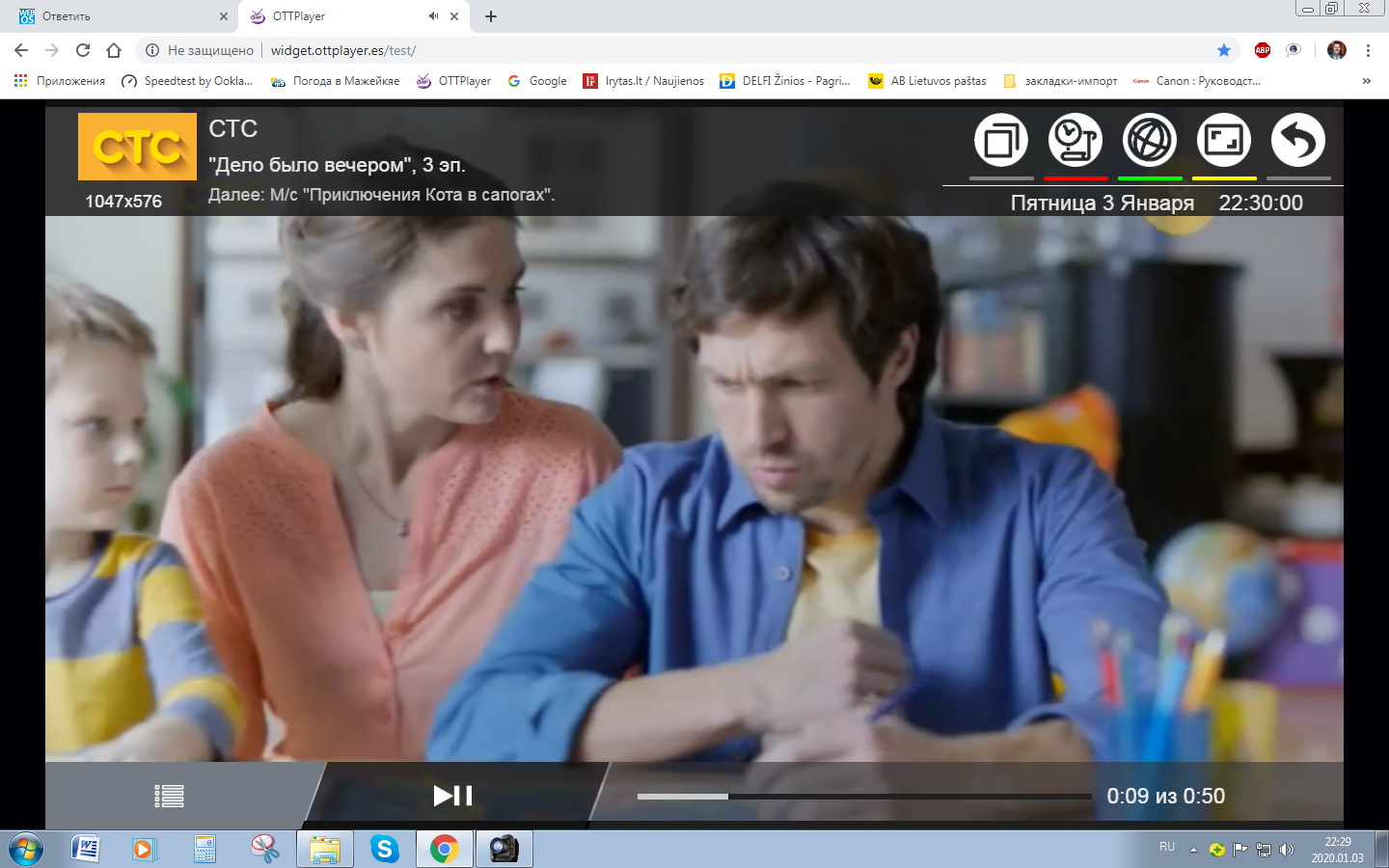The image size is (1389, 868).
Task: Click the back arrow icon in player
Action: click(x=1298, y=141)
